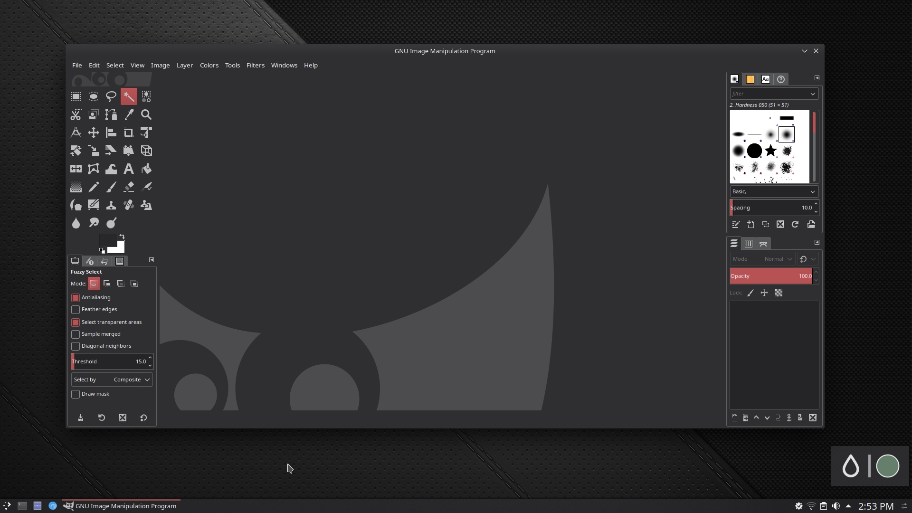This screenshot has width=912, height=513.
Task: Select the Eraser tool
Action: coord(129,187)
